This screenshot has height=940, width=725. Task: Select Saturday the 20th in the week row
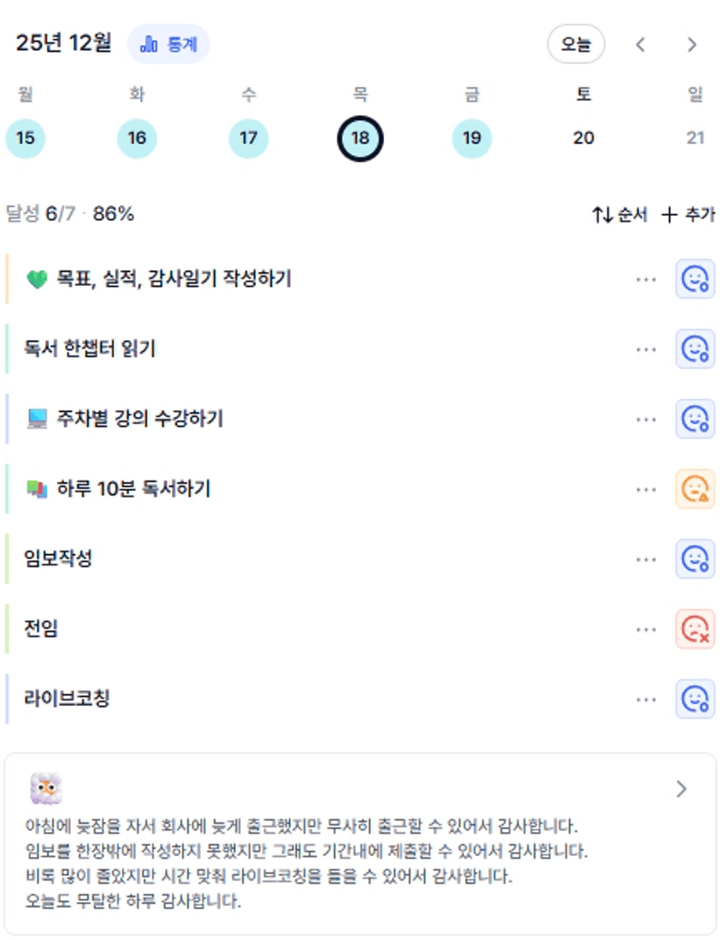[583, 139]
